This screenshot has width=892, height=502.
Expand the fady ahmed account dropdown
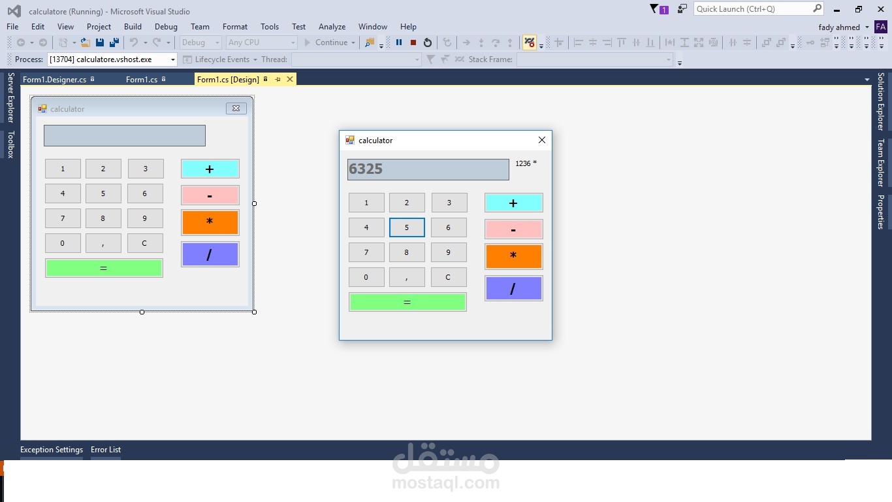[x=867, y=27]
